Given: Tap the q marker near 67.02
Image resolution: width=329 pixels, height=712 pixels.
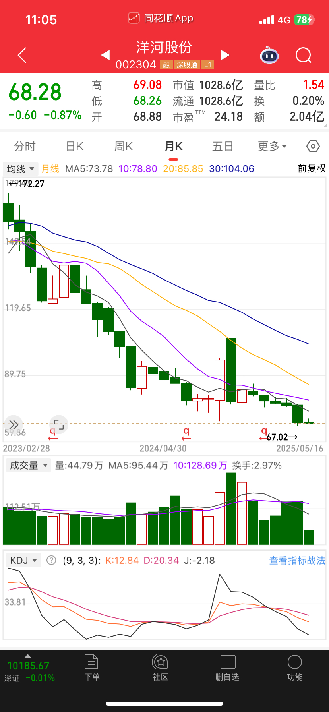Looking at the screenshot, I should tap(264, 433).
